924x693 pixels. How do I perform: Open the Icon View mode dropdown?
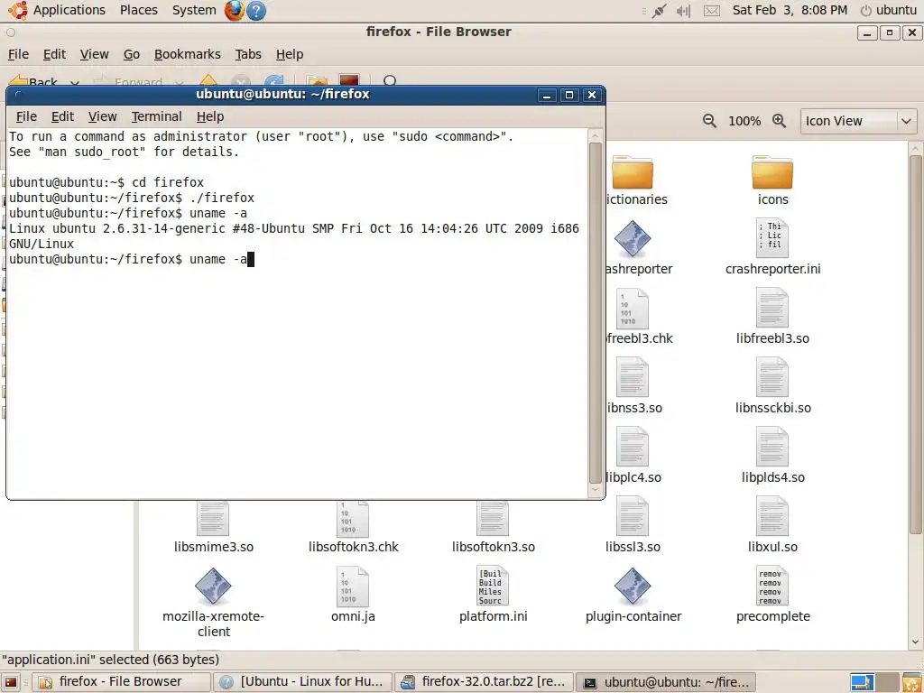click(858, 121)
